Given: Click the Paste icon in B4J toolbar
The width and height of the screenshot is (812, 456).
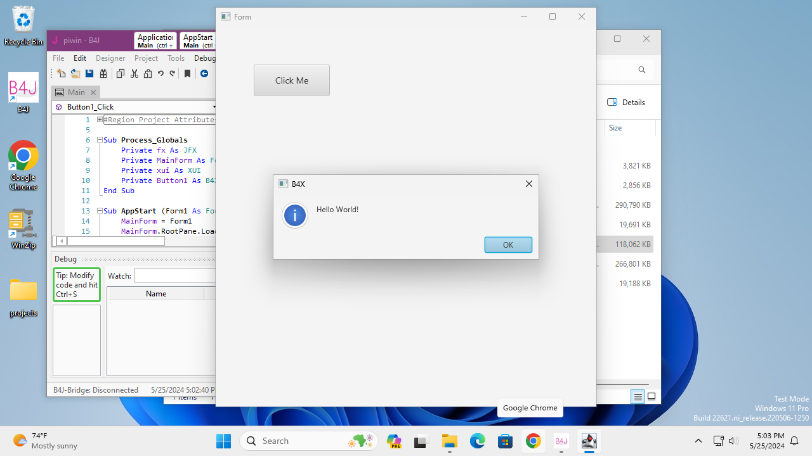Looking at the screenshot, I should coord(147,73).
